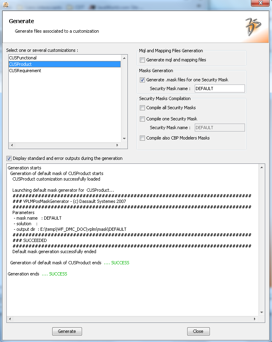This screenshot has width=272, height=342.
Task: Click customization list scroll left arrow
Action: coord(12,145)
